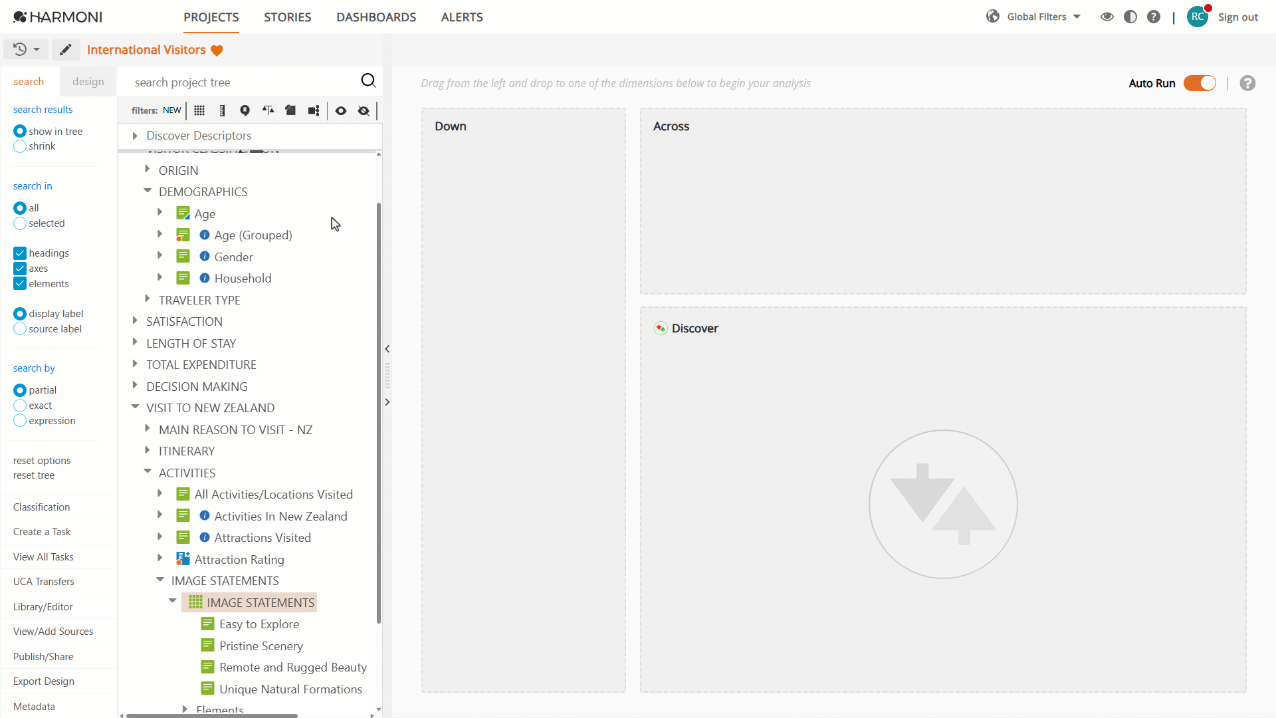Click the crossed-out eye filter

click(364, 110)
